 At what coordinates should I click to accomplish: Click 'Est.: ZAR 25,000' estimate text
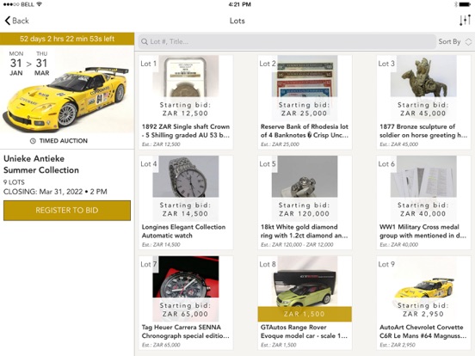pyautogui.click(x=280, y=144)
